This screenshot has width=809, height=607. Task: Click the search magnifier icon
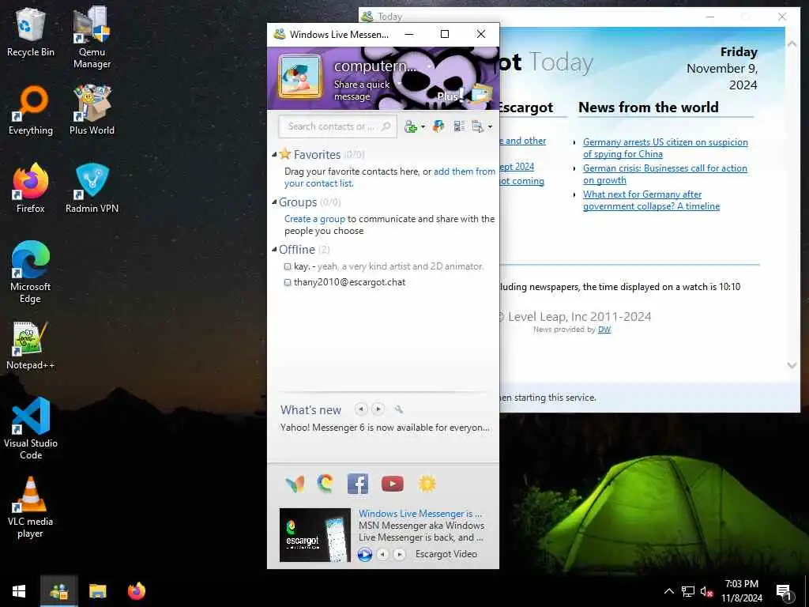tap(386, 126)
